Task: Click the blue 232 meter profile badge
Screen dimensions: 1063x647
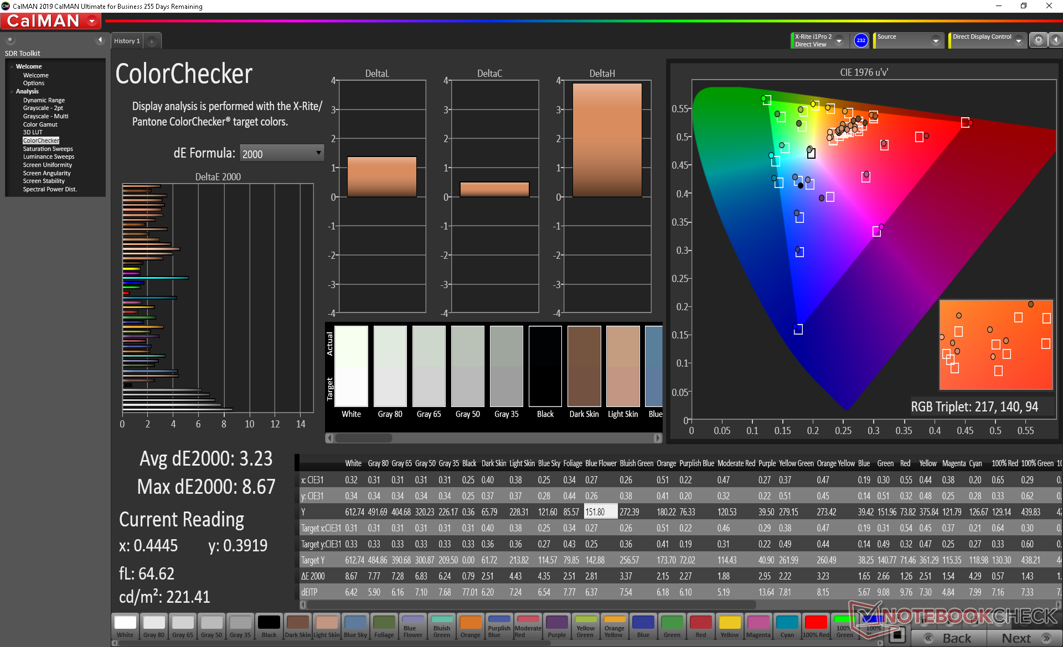Action: point(860,40)
